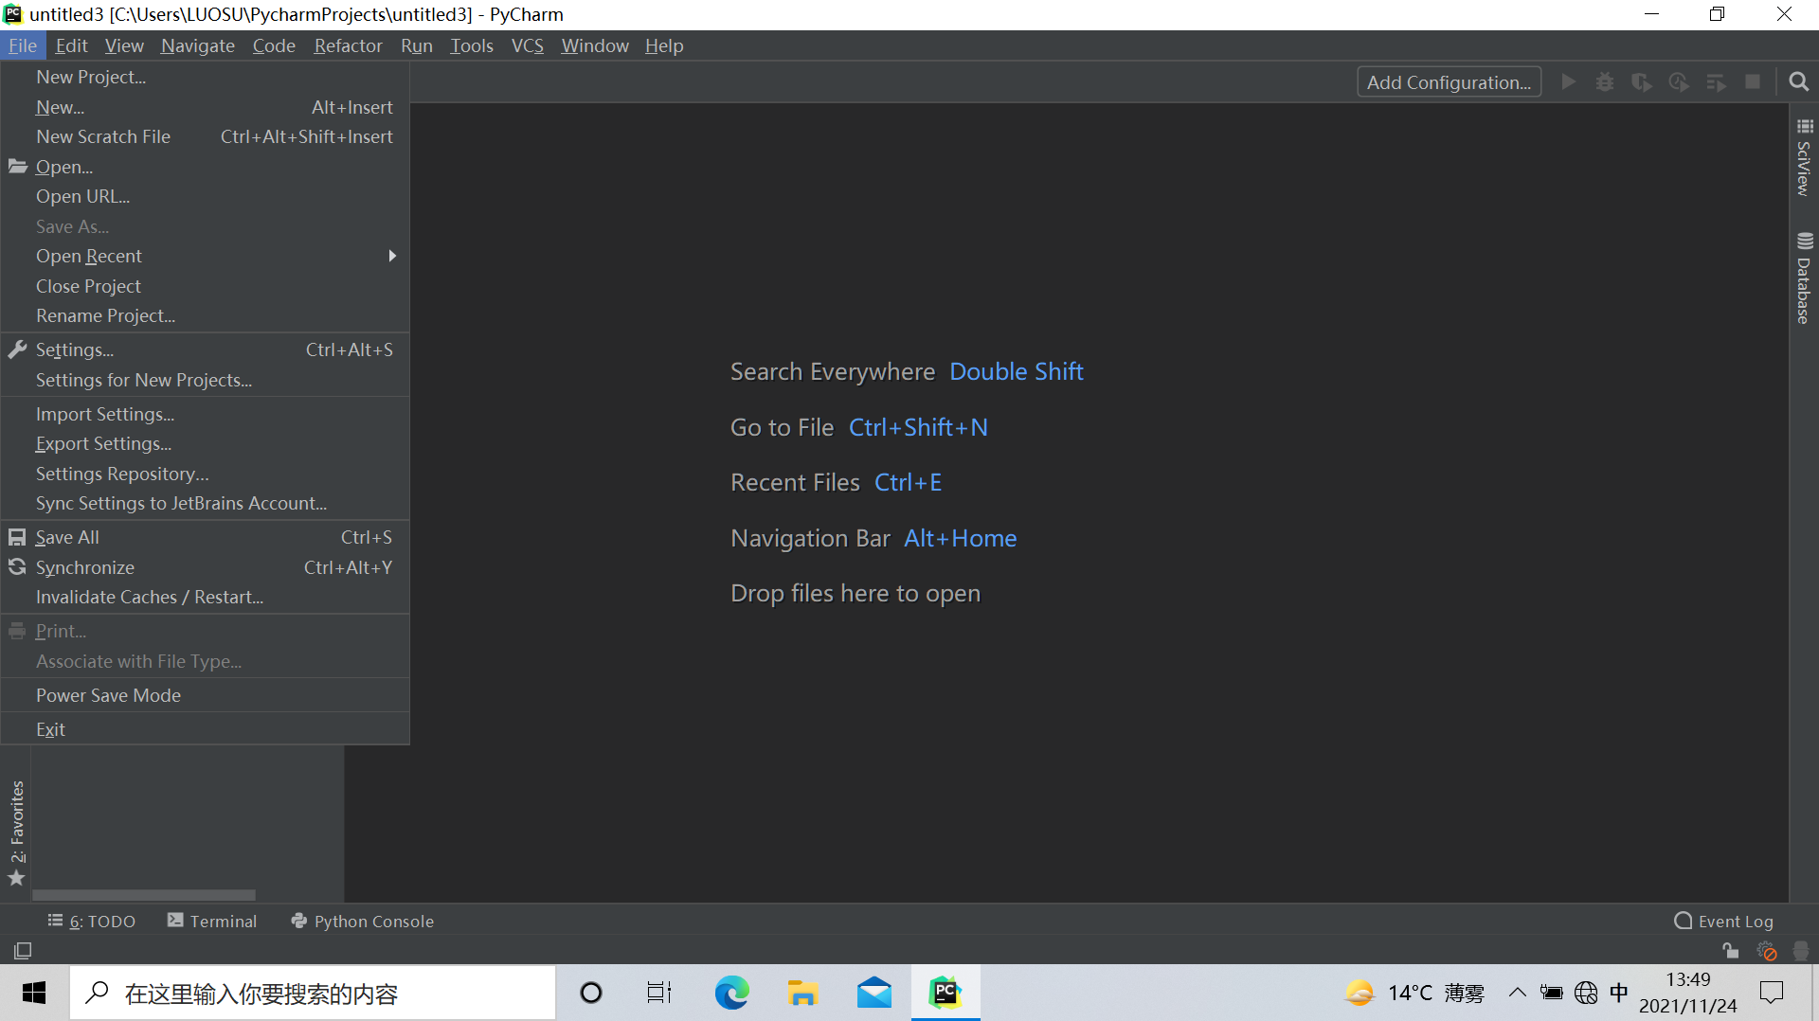The image size is (1819, 1021).
Task: Run the current configuration with the play icon
Action: coord(1568,81)
